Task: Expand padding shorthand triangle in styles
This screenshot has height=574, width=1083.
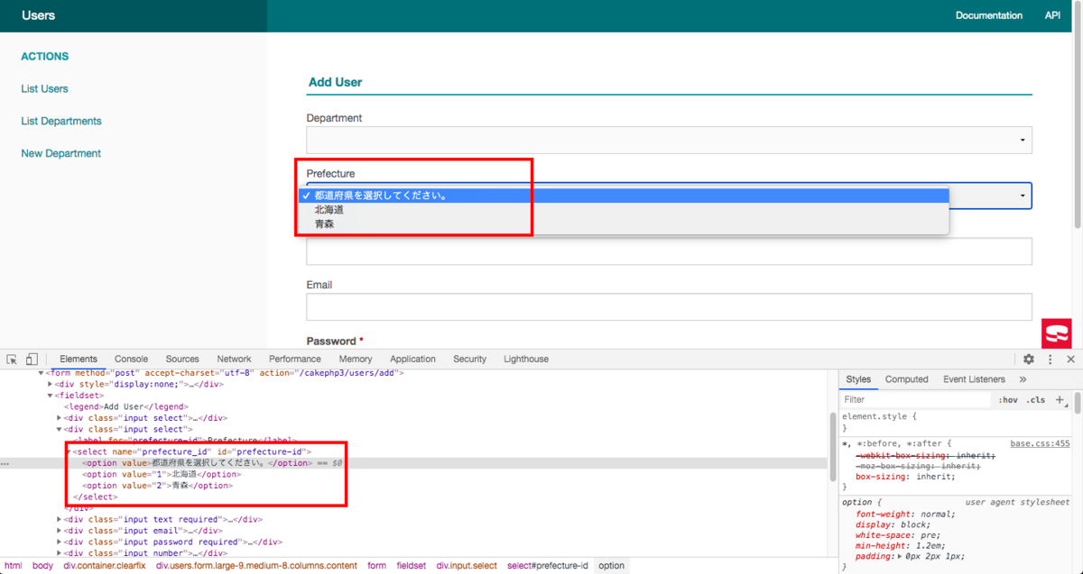Action: point(898,557)
